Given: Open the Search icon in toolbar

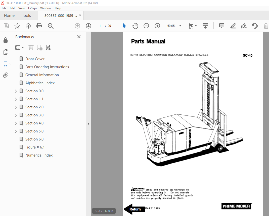Looking at the screenshot, I should tap(50, 26).
